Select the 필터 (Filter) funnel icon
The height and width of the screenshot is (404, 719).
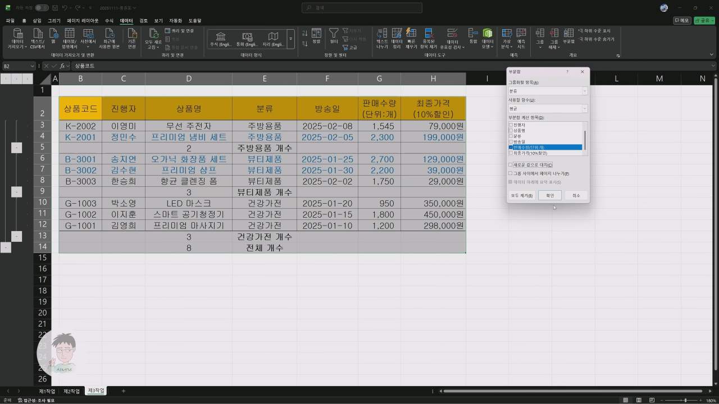click(334, 34)
